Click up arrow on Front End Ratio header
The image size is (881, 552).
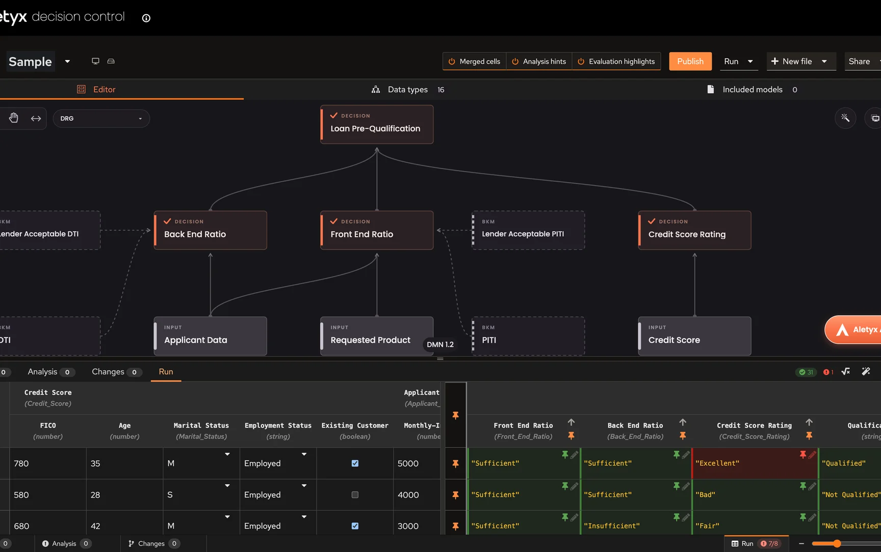(x=571, y=422)
